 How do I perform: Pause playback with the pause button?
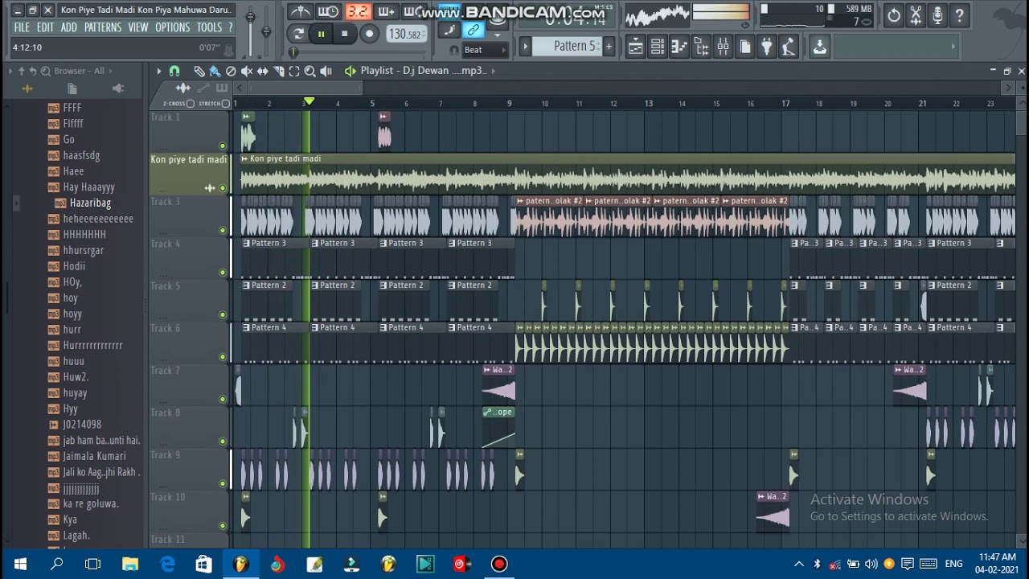(x=321, y=34)
